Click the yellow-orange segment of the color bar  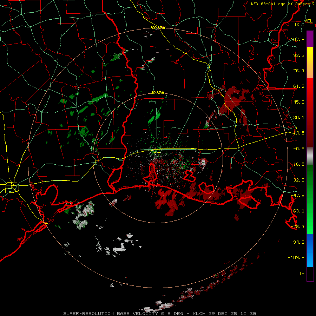click(x=310, y=62)
